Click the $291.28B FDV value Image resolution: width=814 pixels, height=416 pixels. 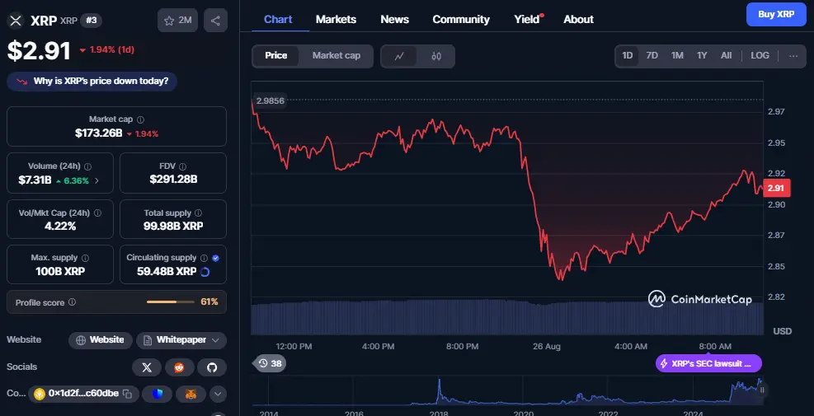coord(173,180)
